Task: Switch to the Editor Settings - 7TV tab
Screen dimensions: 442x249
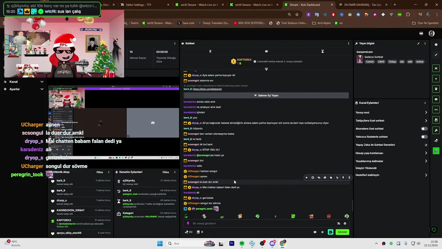Action: coord(145,5)
